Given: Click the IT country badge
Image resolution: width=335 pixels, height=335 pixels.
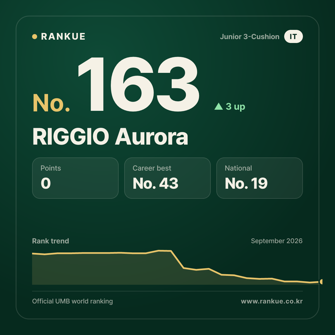Looking at the screenshot, I should [293, 37].
